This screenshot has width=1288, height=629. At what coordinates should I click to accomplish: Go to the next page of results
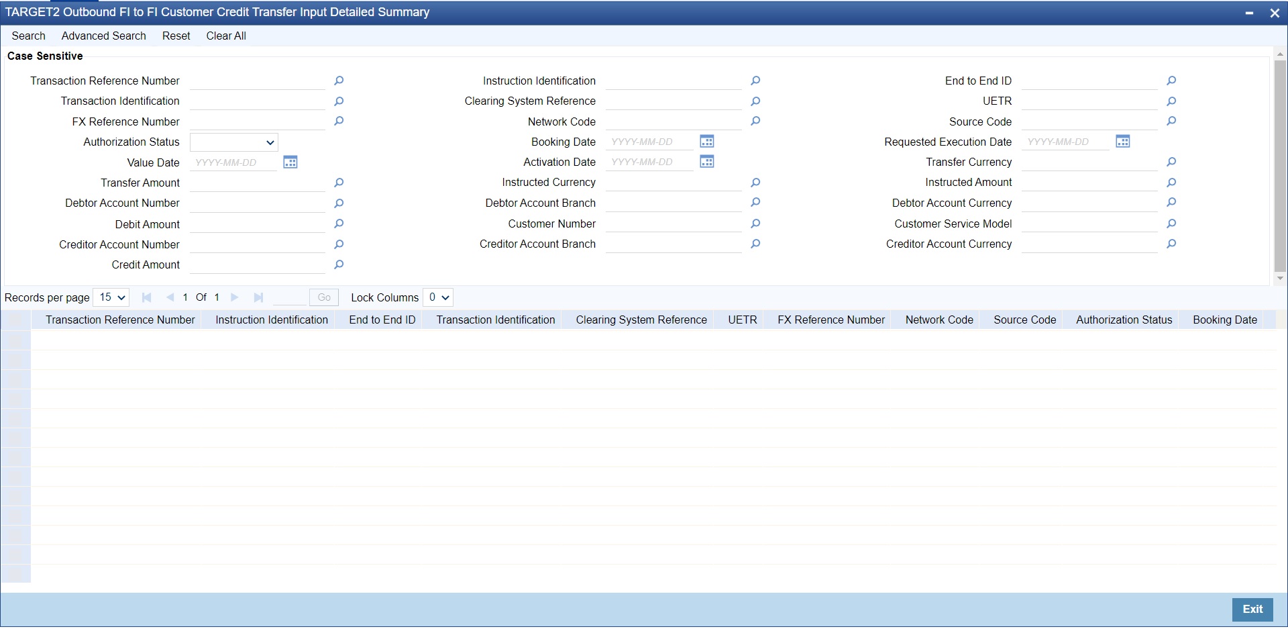click(235, 297)
